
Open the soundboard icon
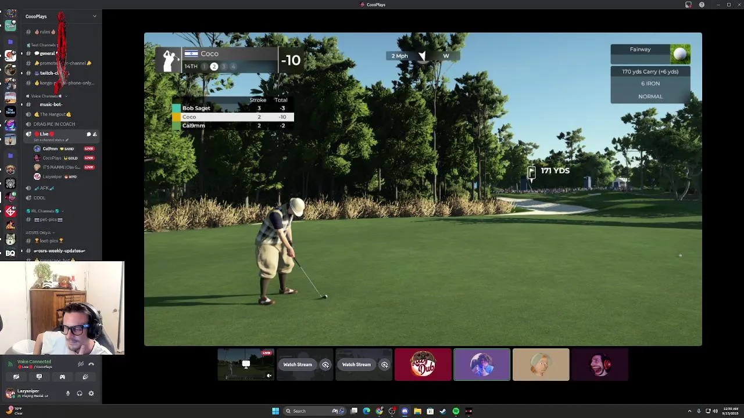[85, 377]
